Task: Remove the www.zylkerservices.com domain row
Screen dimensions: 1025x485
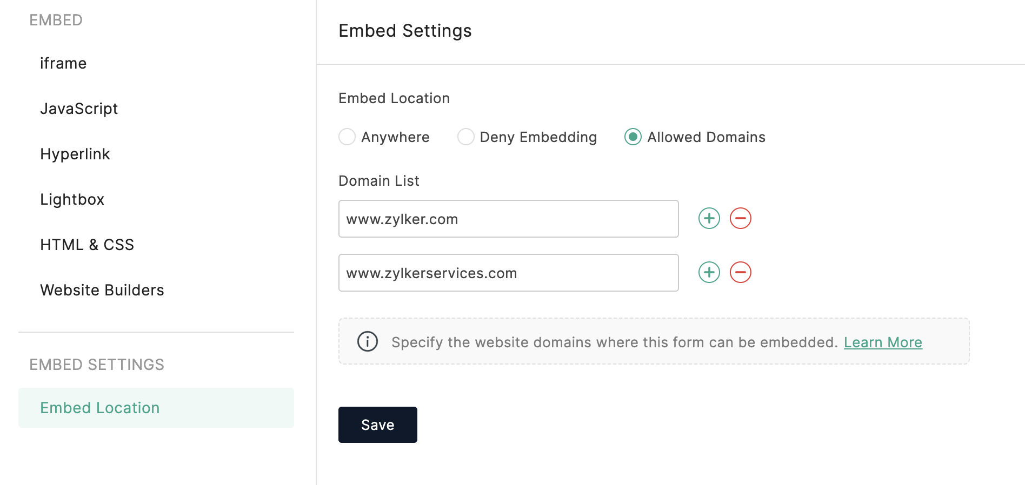Action: coord(740,273)
